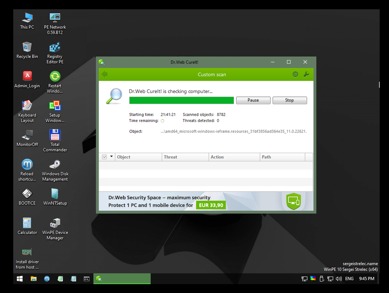Sort by the Object column header

coord(138,157)
